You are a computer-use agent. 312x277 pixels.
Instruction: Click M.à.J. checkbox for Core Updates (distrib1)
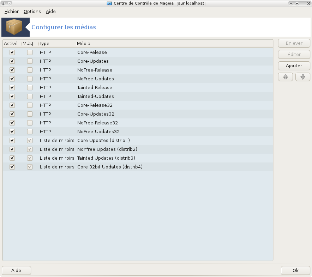click(x=30, y=140)
